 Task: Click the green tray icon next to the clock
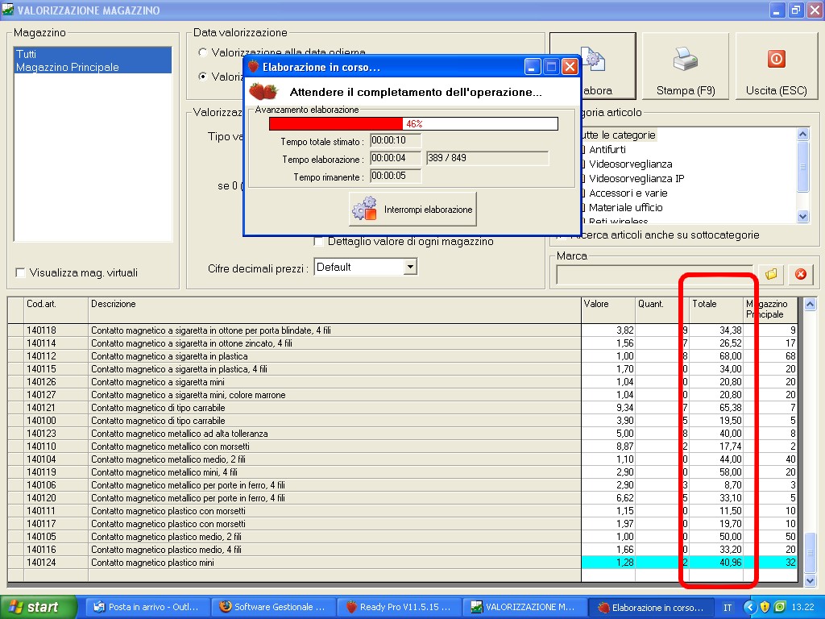pyautogui.click(x=780, y=607)
